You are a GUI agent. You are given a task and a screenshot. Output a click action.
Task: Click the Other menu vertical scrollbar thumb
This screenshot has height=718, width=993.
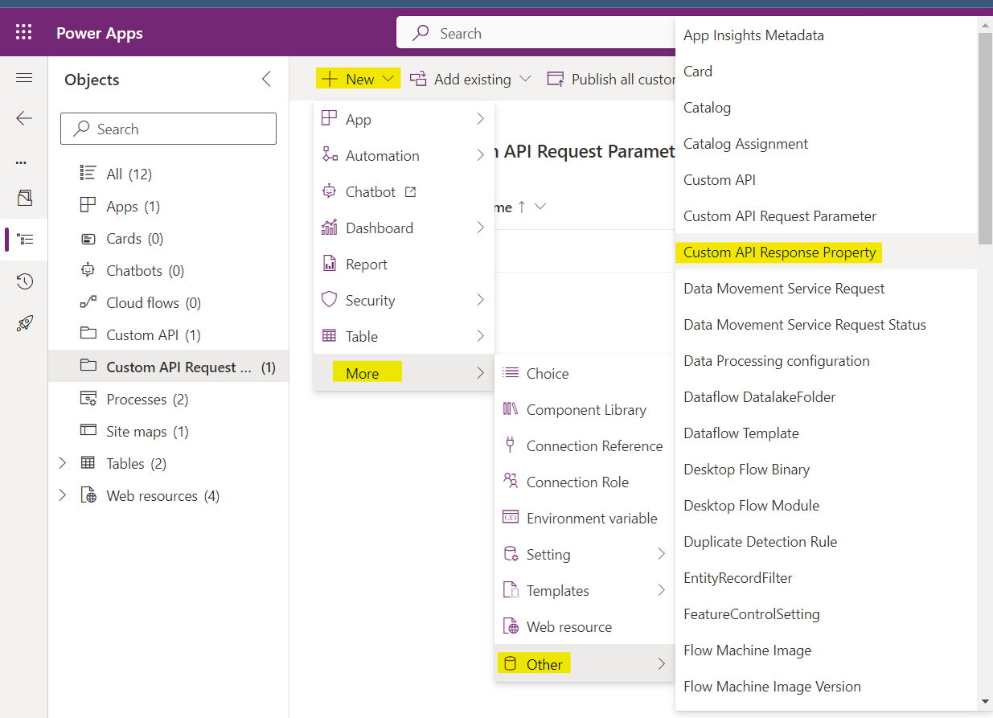[985, 138]
